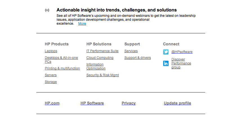Open the Laptops link
The width and height of the screenshot is (250, 116).
coord(51,51)
